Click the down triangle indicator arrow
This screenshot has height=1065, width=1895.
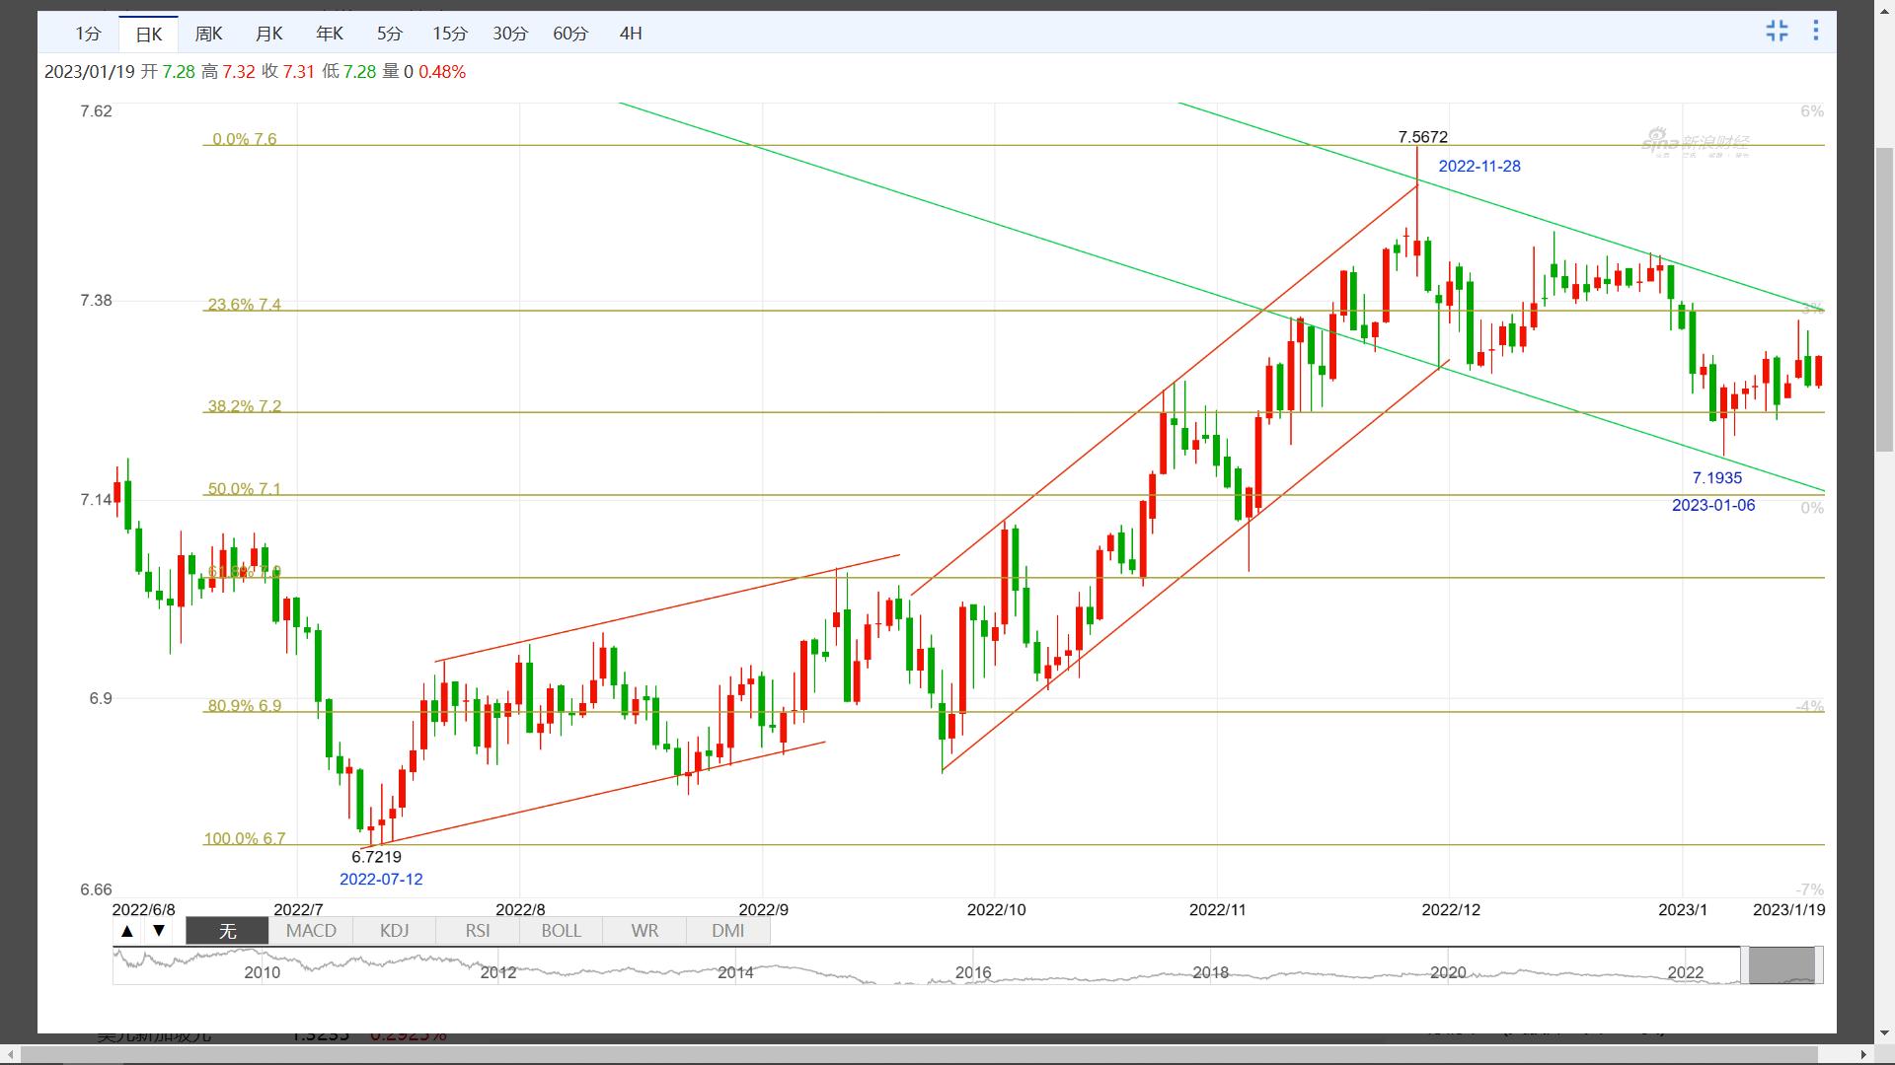click(158, 931)
